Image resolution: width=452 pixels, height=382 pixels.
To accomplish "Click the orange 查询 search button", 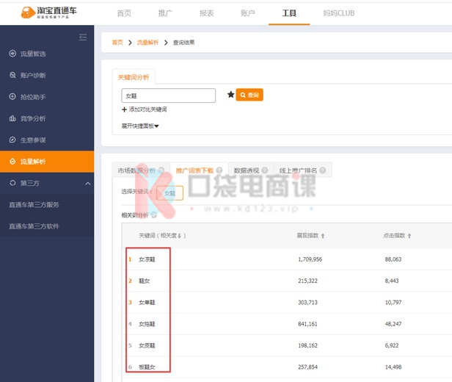I will 249,95.
